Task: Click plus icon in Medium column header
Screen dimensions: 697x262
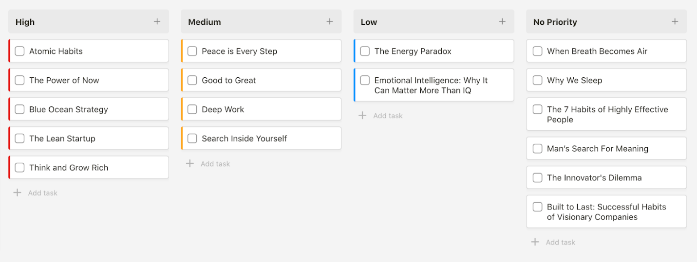Action: point(330,21)
